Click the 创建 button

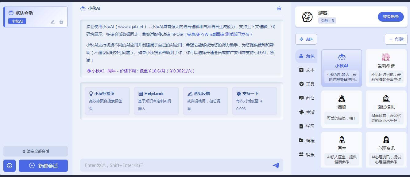tap(396, 39)
